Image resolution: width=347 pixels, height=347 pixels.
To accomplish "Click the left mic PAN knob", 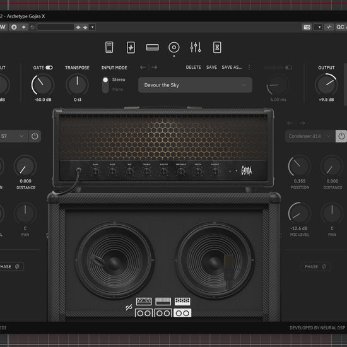I will 25,213.
